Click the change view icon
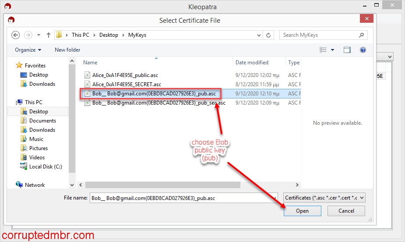The image size is (405, 242). pos(323,50)
